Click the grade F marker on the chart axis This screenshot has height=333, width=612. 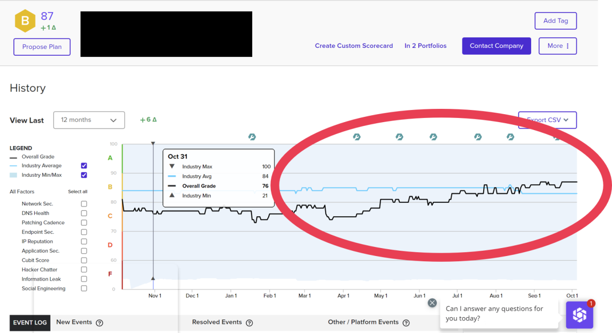110,274
